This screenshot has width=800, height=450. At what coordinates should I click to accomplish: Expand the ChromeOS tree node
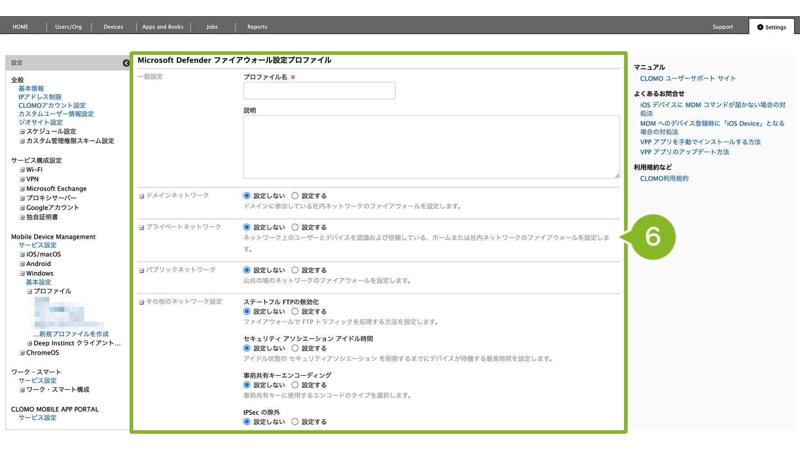coord(22,353)
